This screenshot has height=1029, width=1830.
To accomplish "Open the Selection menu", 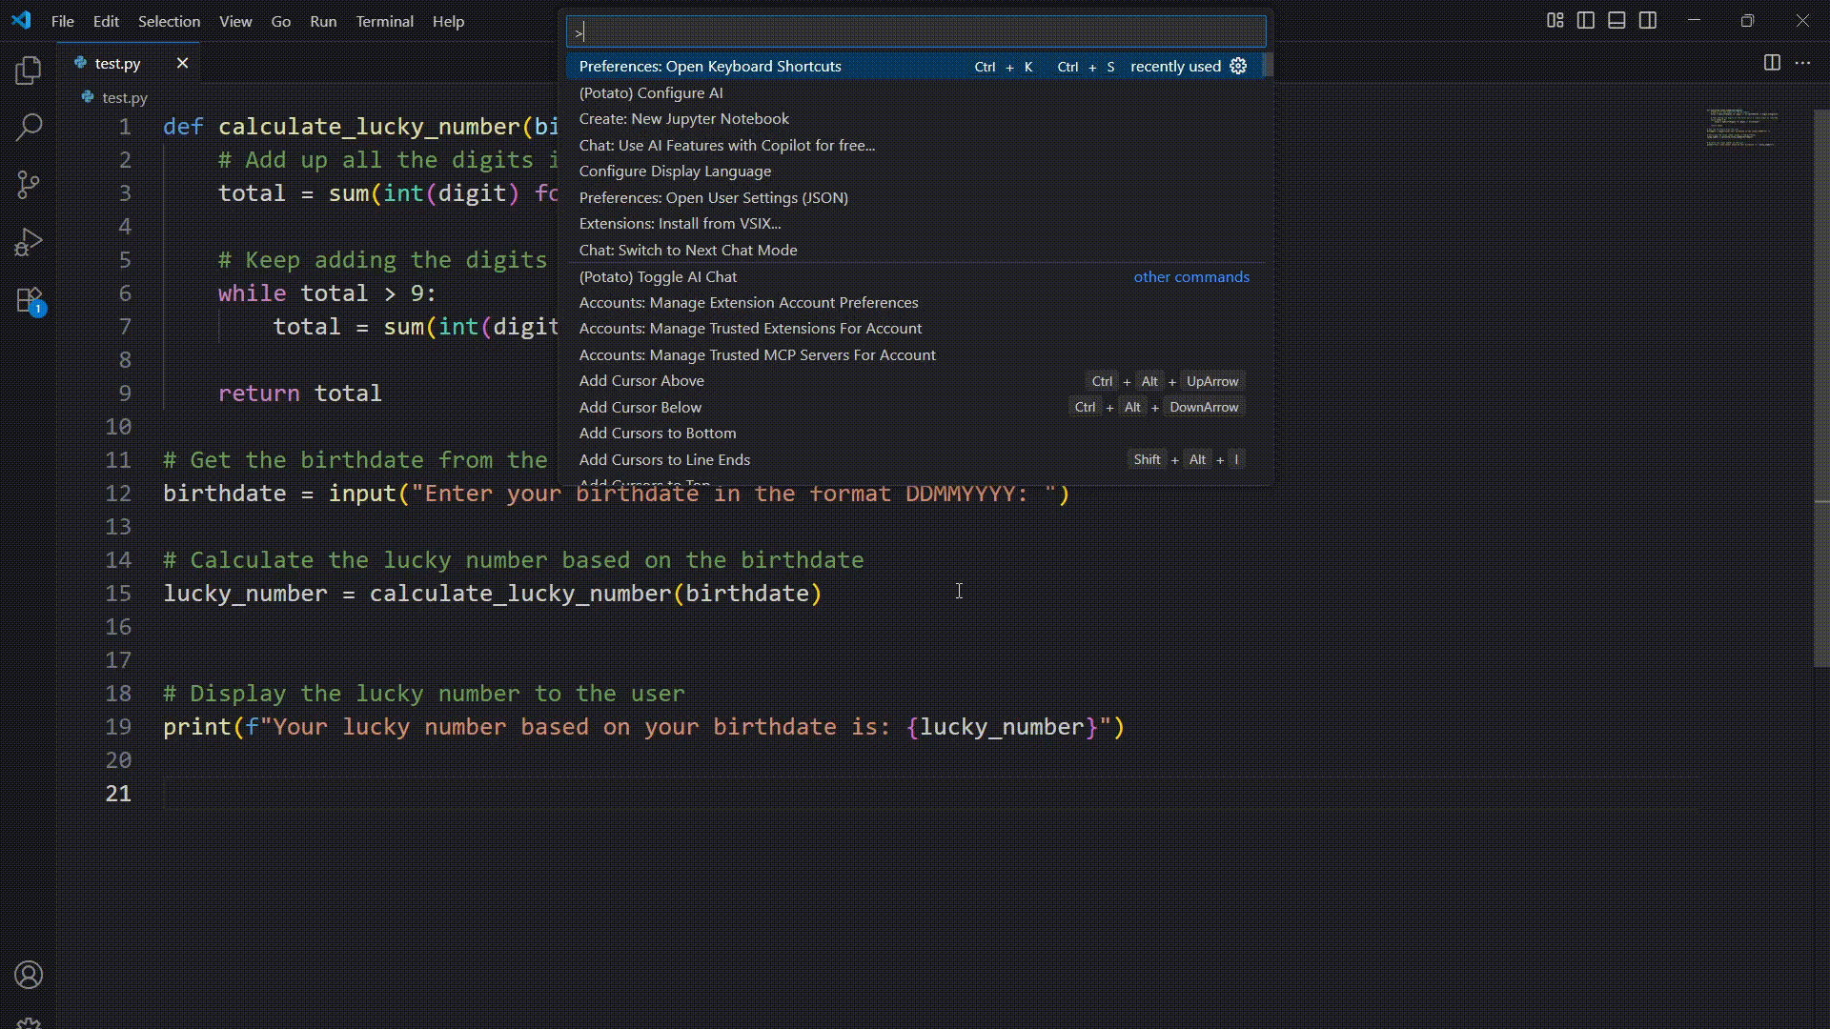I will point(169,21).
